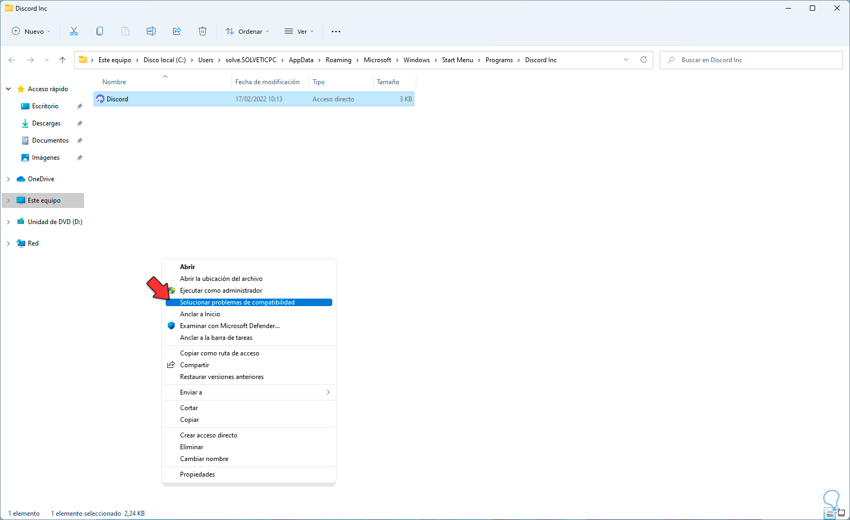This screenshot has width=850, height=520.
Task: Switch to details view icon in status bar
Action: click(830, 513)
